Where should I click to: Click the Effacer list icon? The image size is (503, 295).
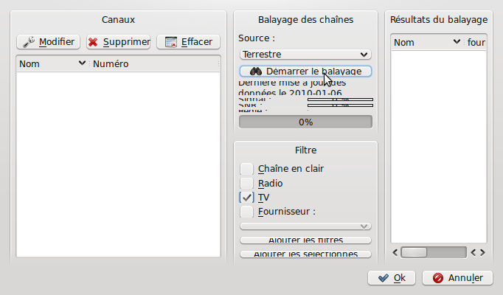pyautogui.click(x=171, y=42)
